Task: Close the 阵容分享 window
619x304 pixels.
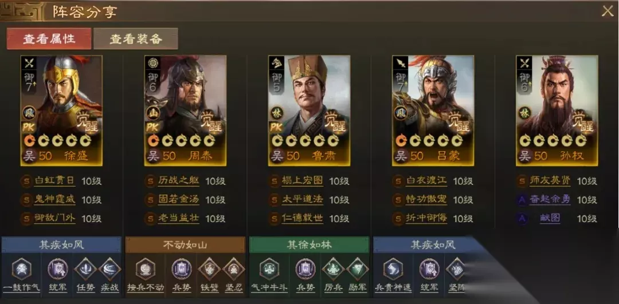Action: tap(607, 11)
